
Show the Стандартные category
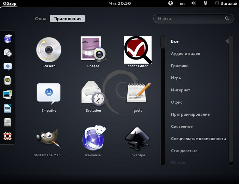click(x=184, y=151)
